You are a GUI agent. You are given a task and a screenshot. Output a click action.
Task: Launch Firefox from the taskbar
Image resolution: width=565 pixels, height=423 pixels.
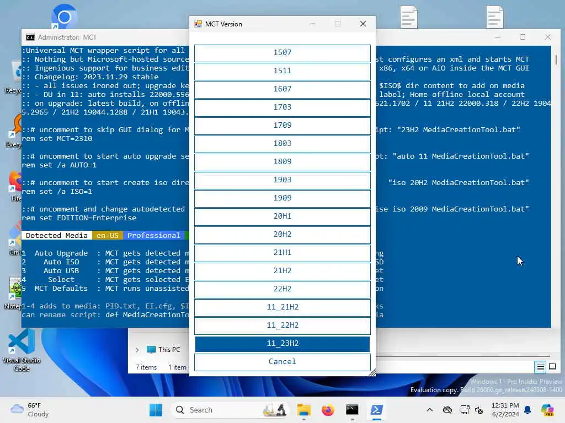pyautogui.click(x=328, y=410)
